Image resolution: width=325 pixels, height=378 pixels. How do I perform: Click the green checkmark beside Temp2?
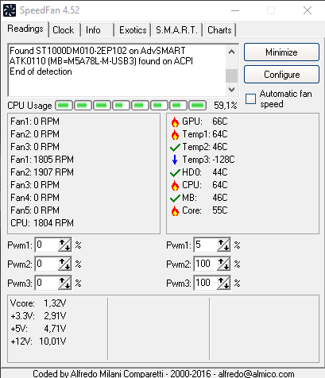coord(175,147)
